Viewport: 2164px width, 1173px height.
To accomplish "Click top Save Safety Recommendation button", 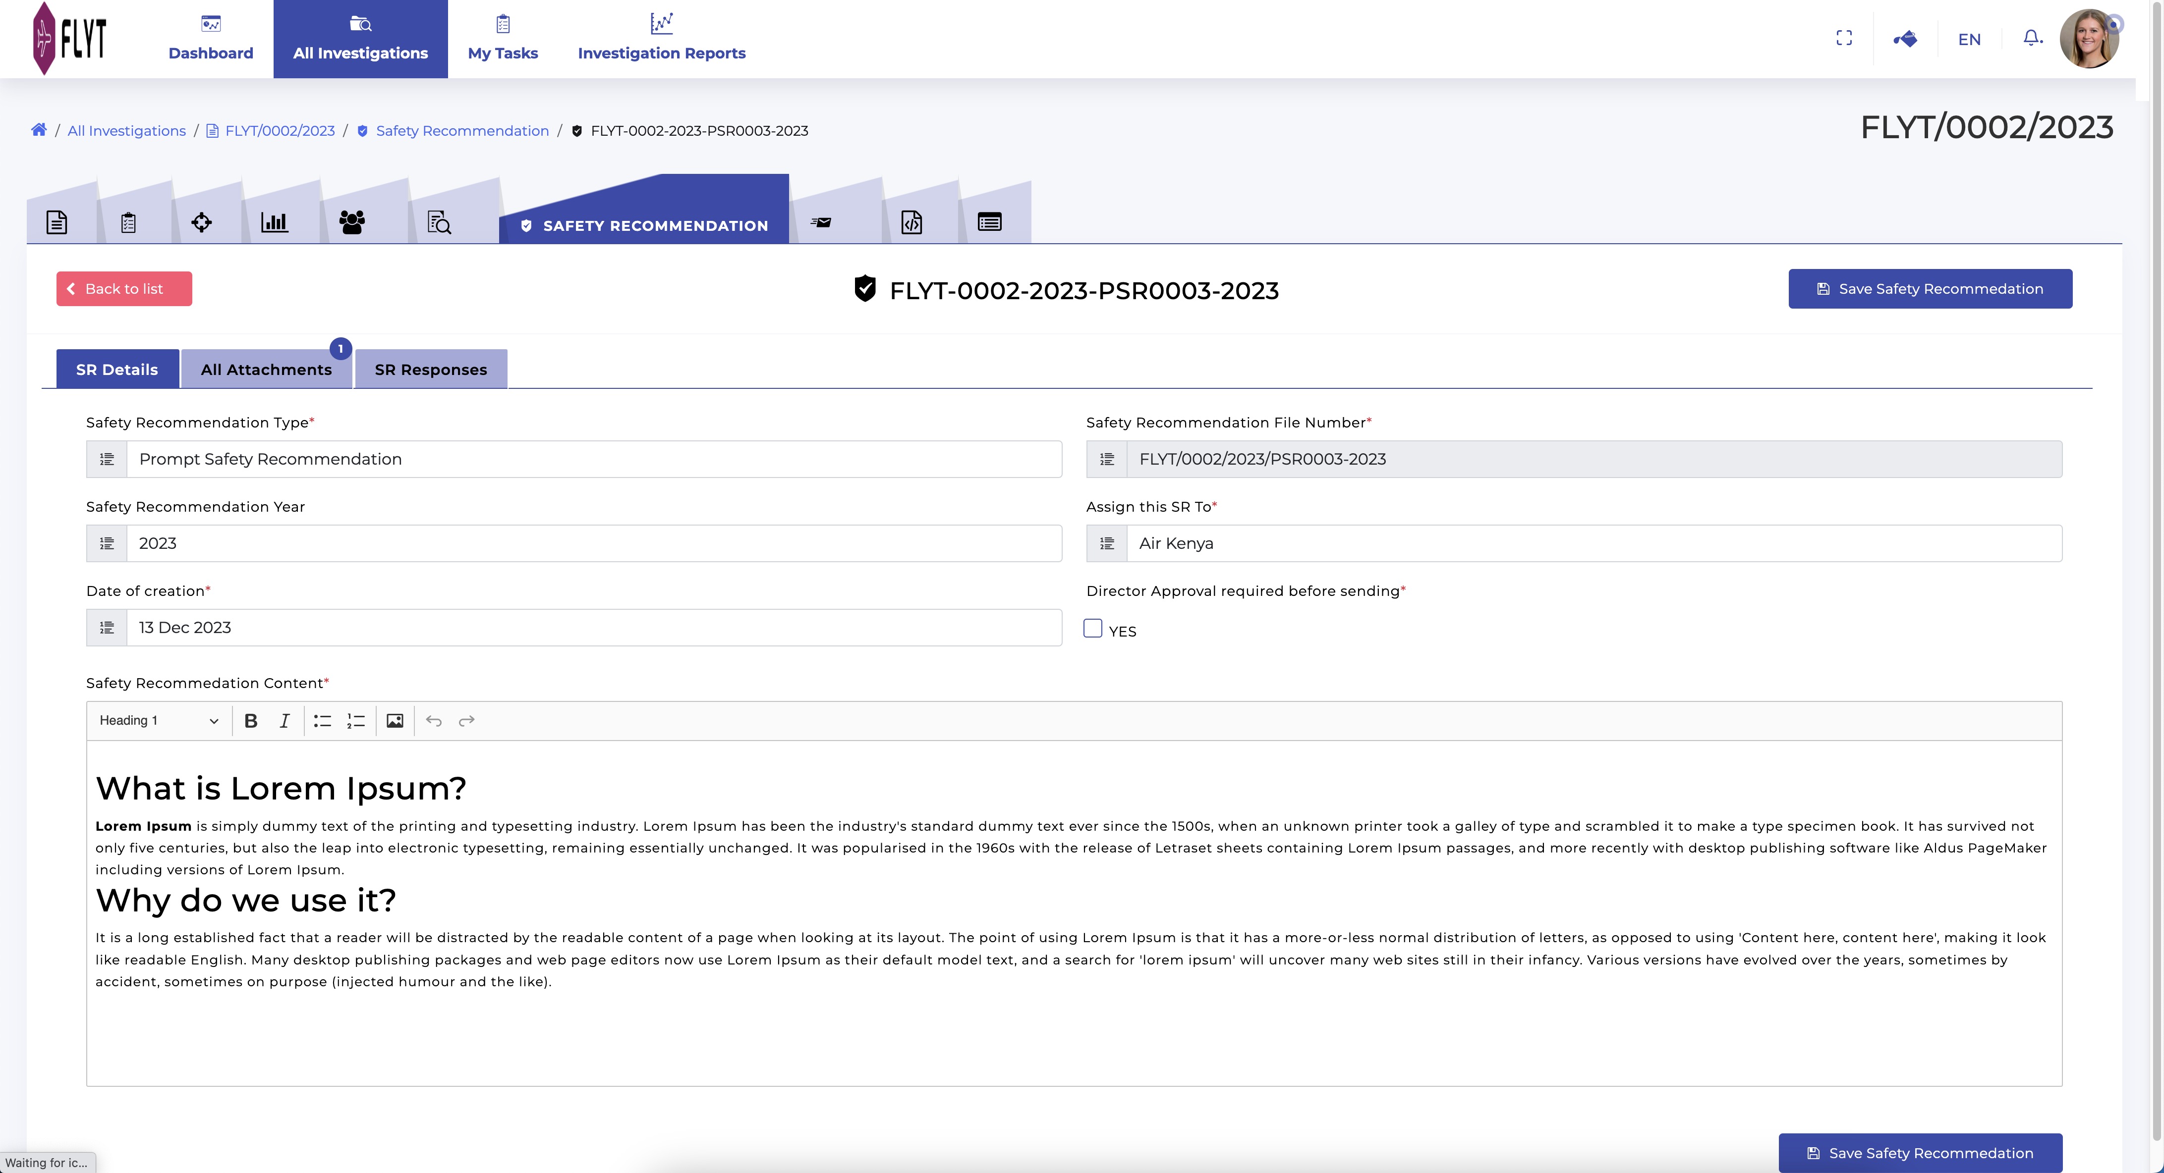I will [x=1930, y=289].
